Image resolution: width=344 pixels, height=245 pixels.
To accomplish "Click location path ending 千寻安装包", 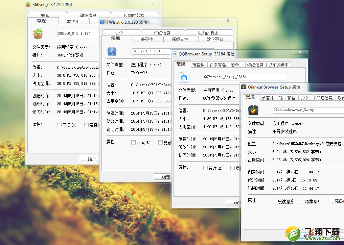I will point(307,144).
